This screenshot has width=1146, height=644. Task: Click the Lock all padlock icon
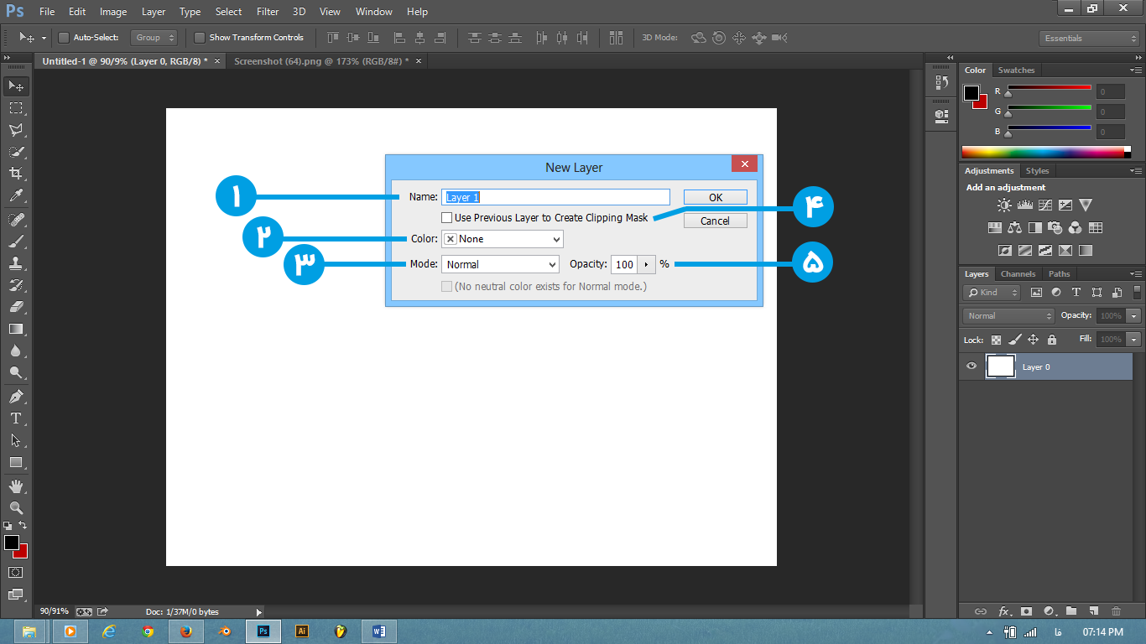[x=1052, y=340]
